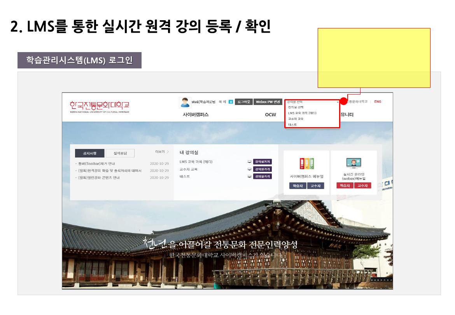The height and width of the screenshot is (315, 455).
Task: Switch language with the ENG link
Action: (x=378, y=101)
